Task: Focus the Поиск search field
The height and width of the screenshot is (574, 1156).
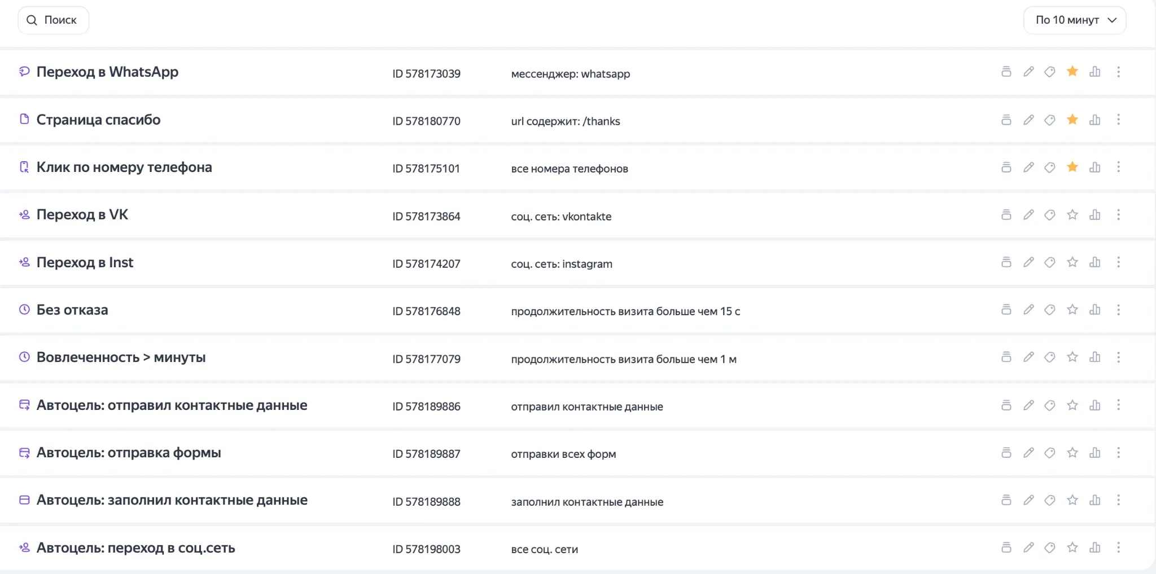Action: click(54, 20)
